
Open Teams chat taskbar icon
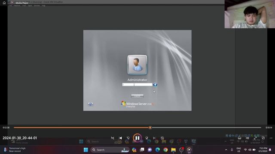tap(150, 150)
